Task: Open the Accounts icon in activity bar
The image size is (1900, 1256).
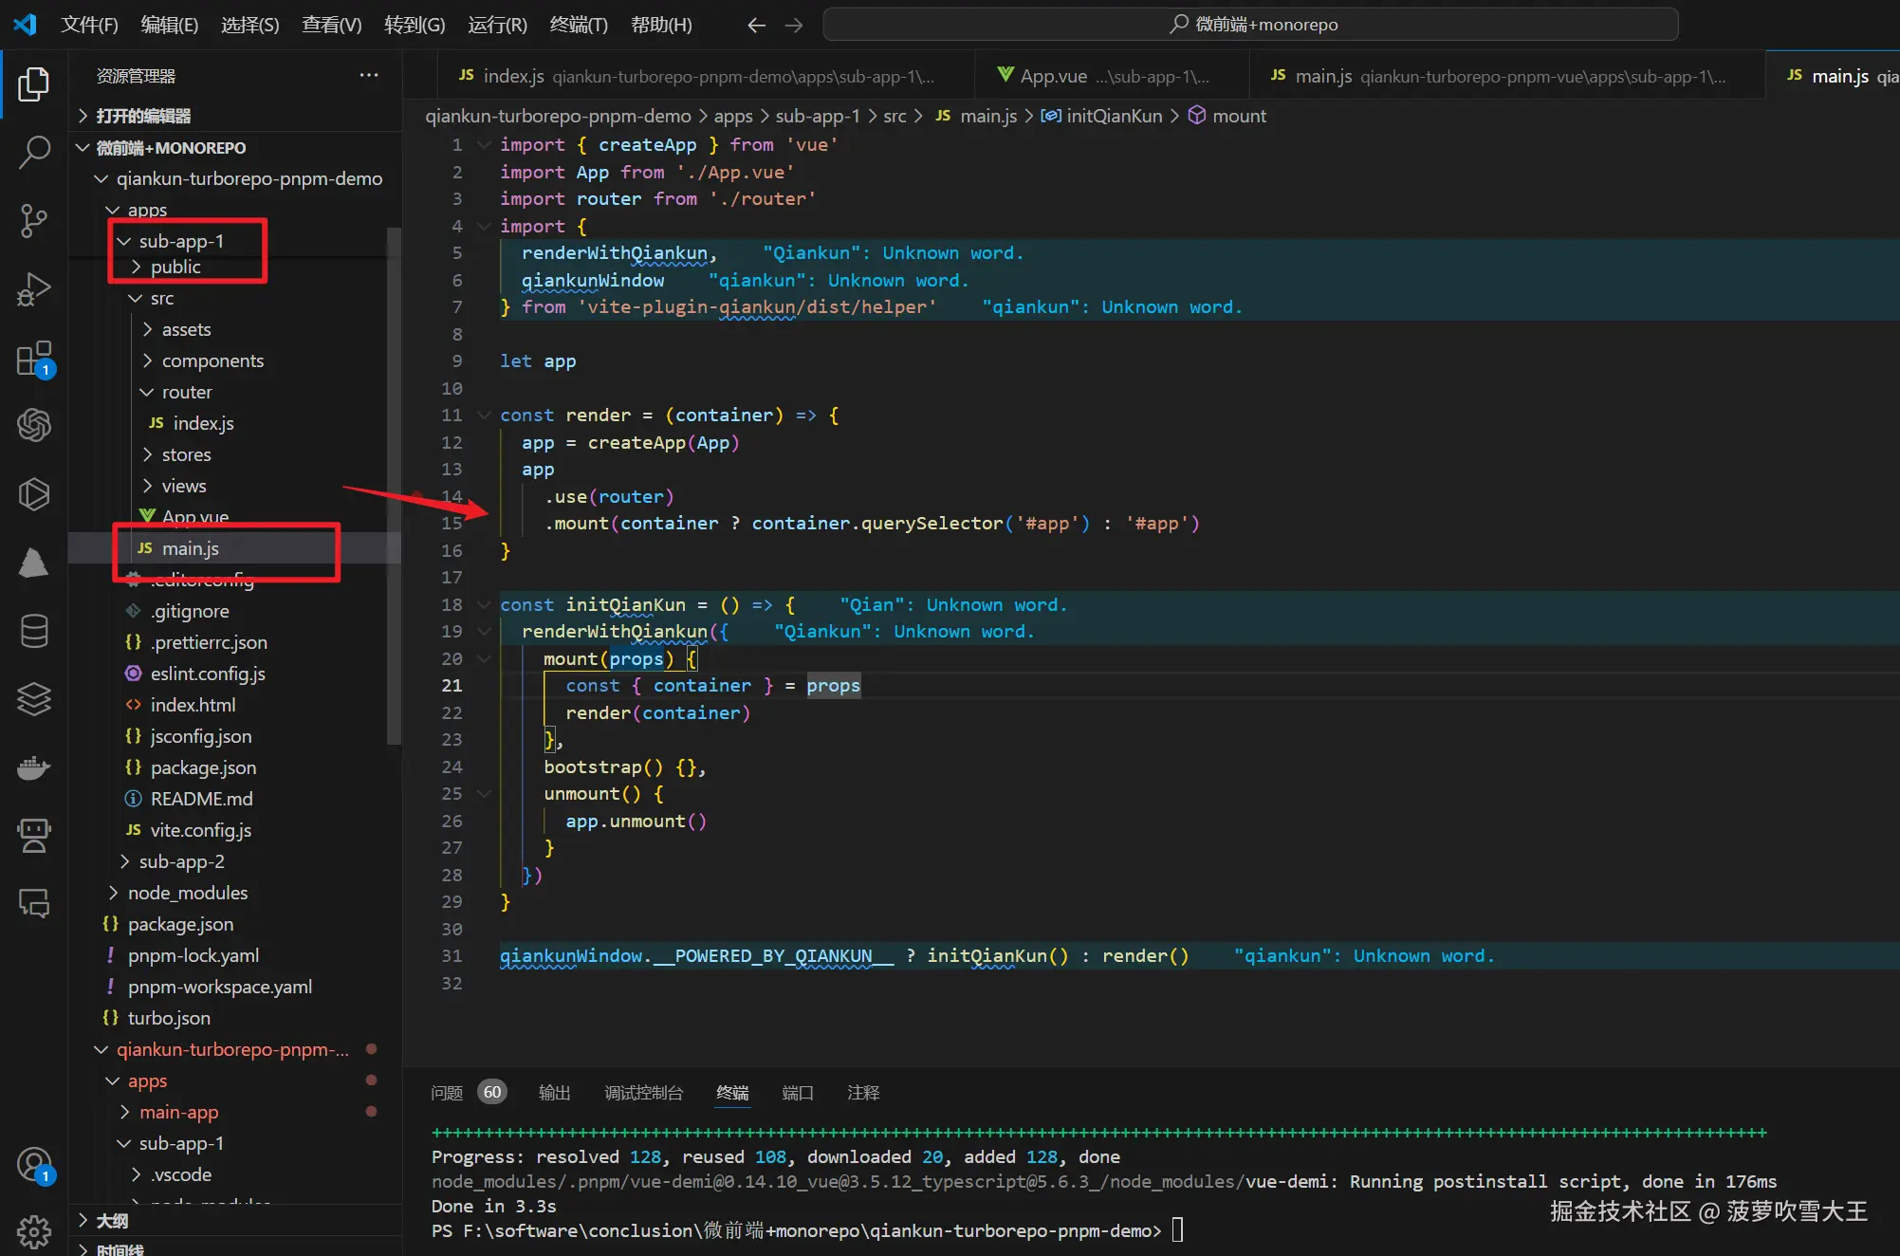Action: pyautogui.click(x=34, y=1165)
